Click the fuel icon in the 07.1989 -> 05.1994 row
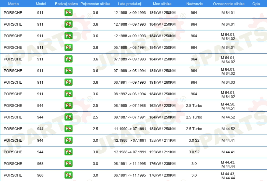The height and width of the screenshot is (181, 267). [x=68, y=71]
